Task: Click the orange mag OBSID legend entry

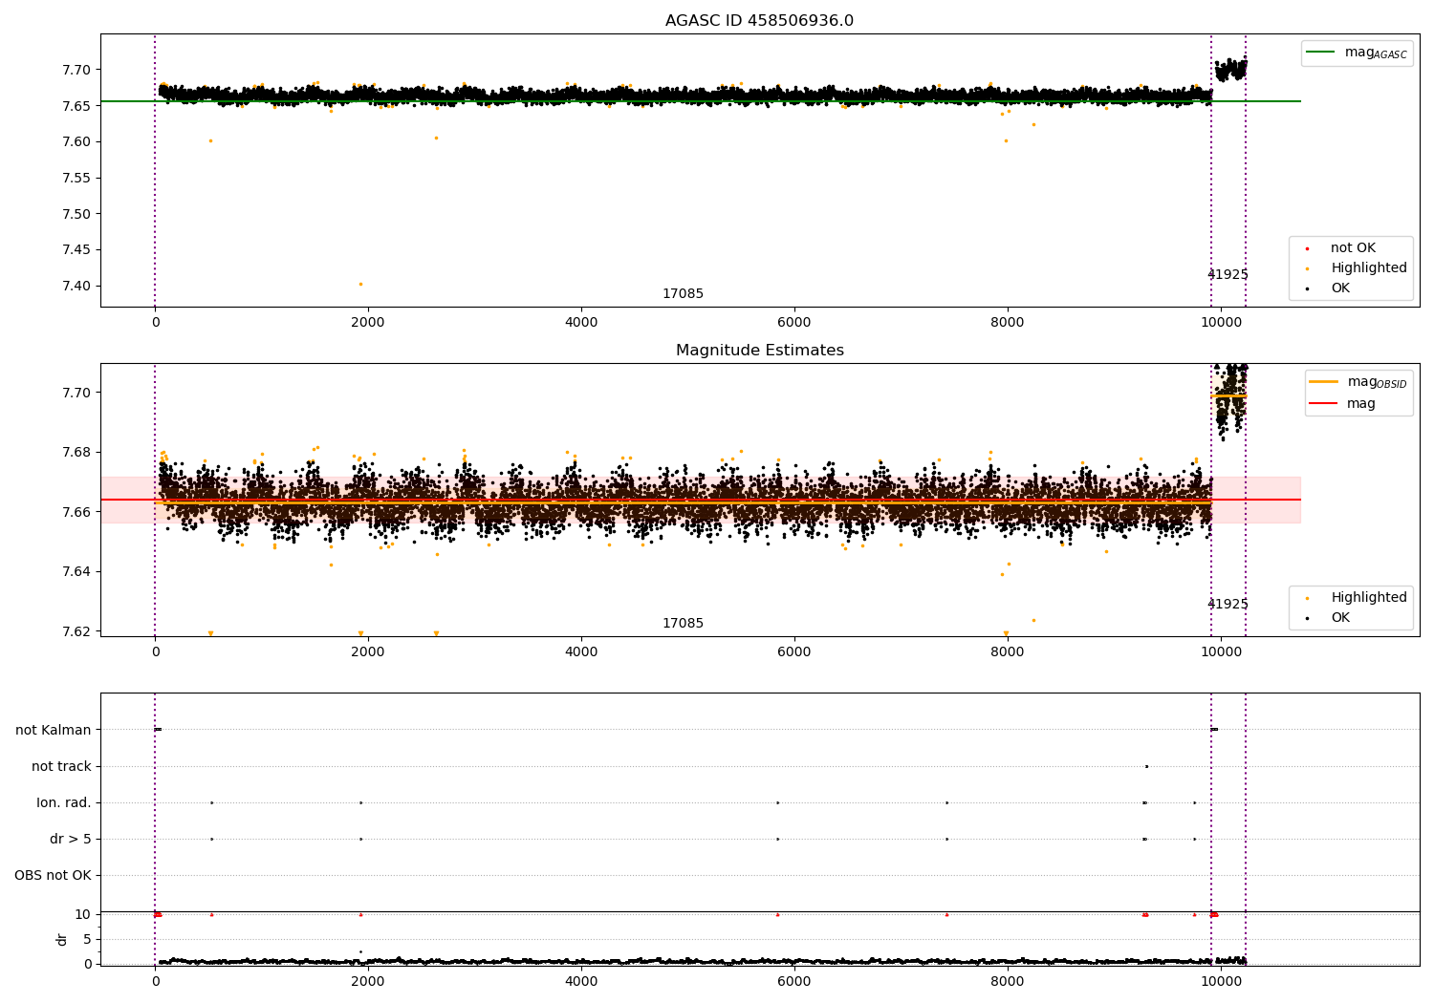Action: pos(1323,382)
